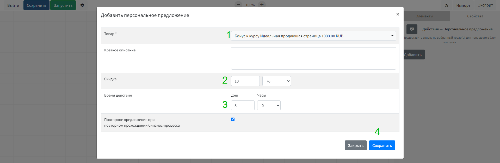Click the Дни days input field

click(x=243, y=105)
